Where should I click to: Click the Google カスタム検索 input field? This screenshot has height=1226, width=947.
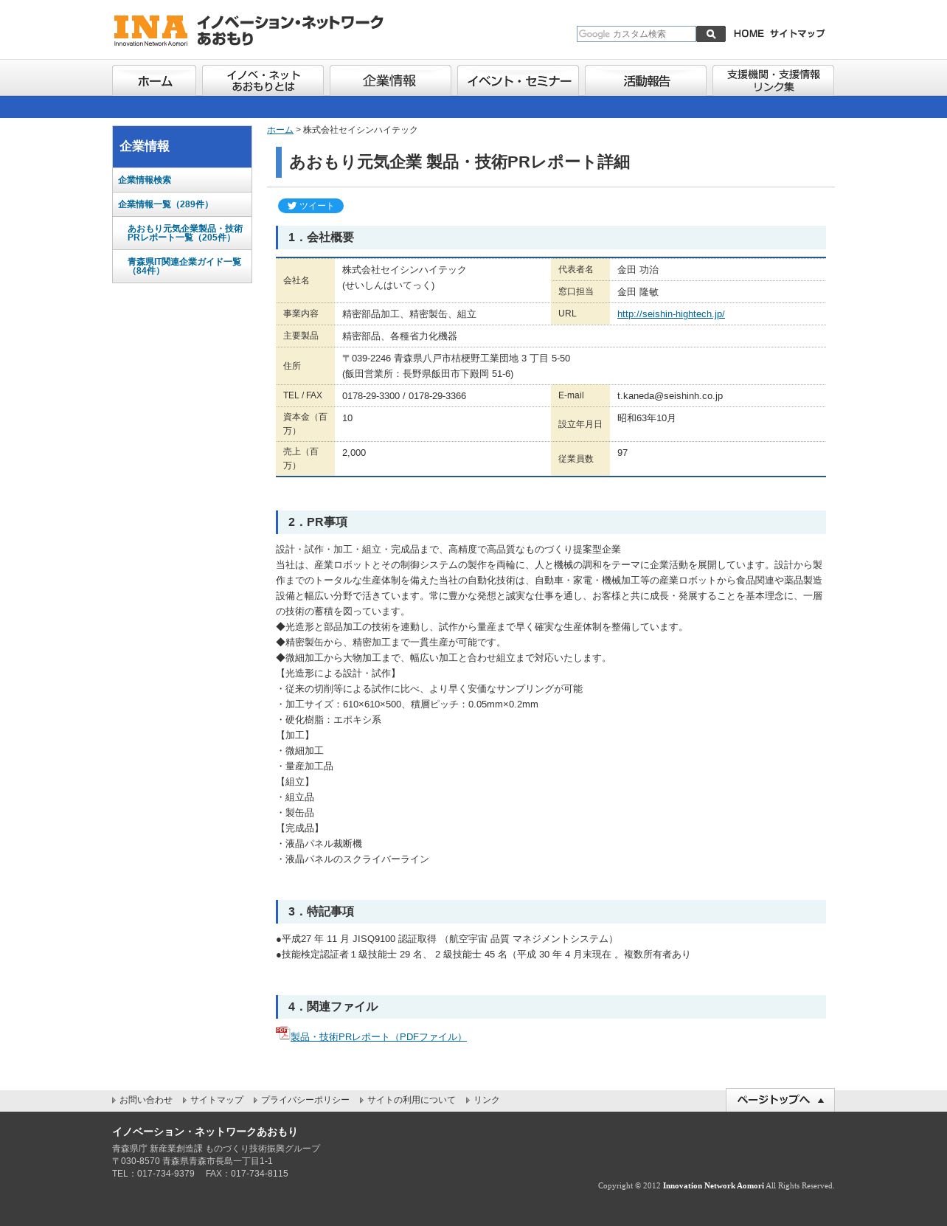click(x=636, y=34)
